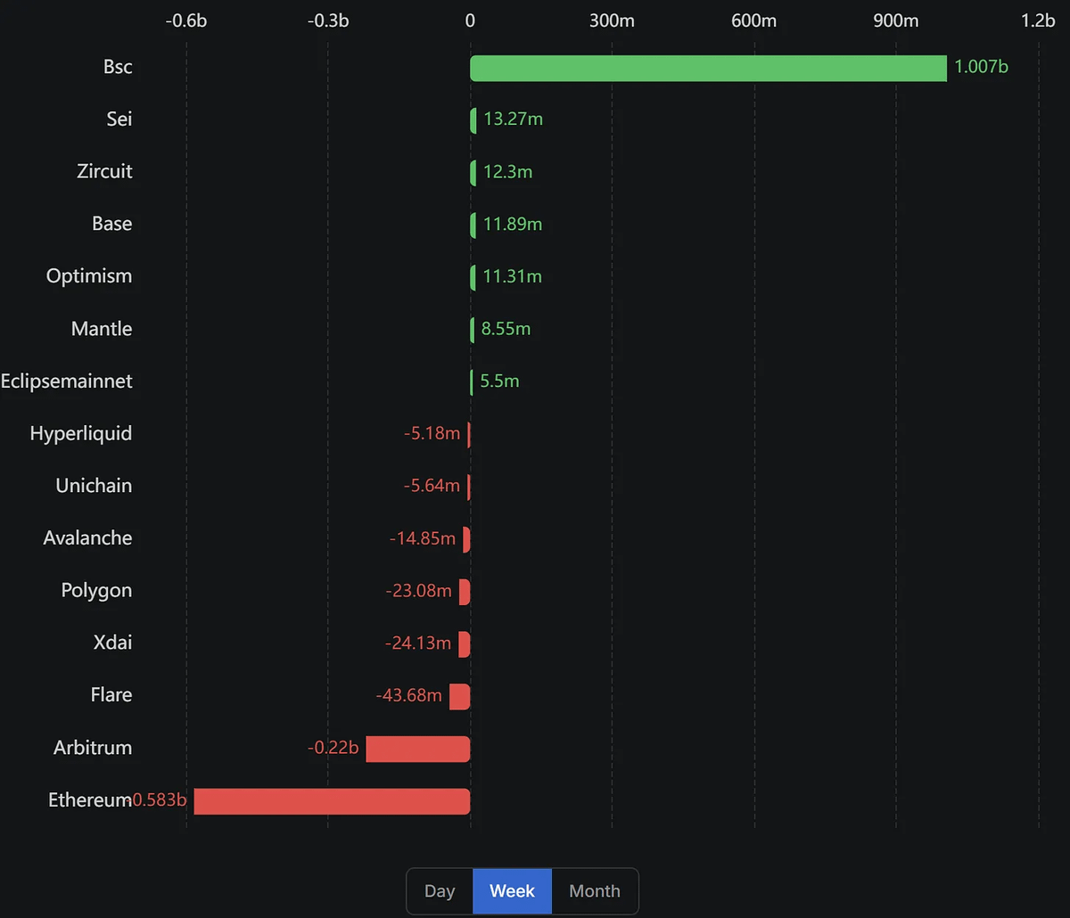1070x918 pixels.
Task: Click the -43.68m value label
Action: click(x=408, y=695)
